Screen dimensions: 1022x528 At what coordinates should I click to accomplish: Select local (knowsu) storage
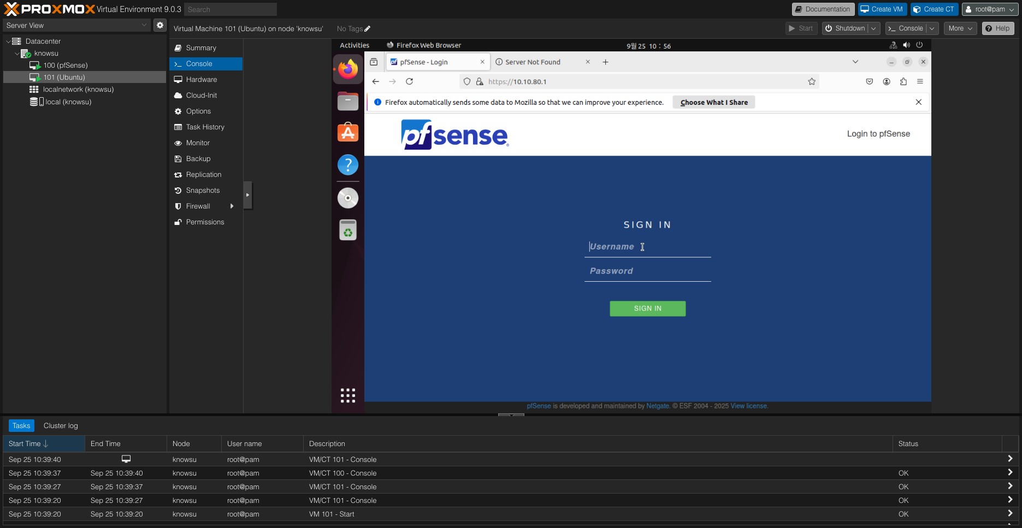point(68,102)
